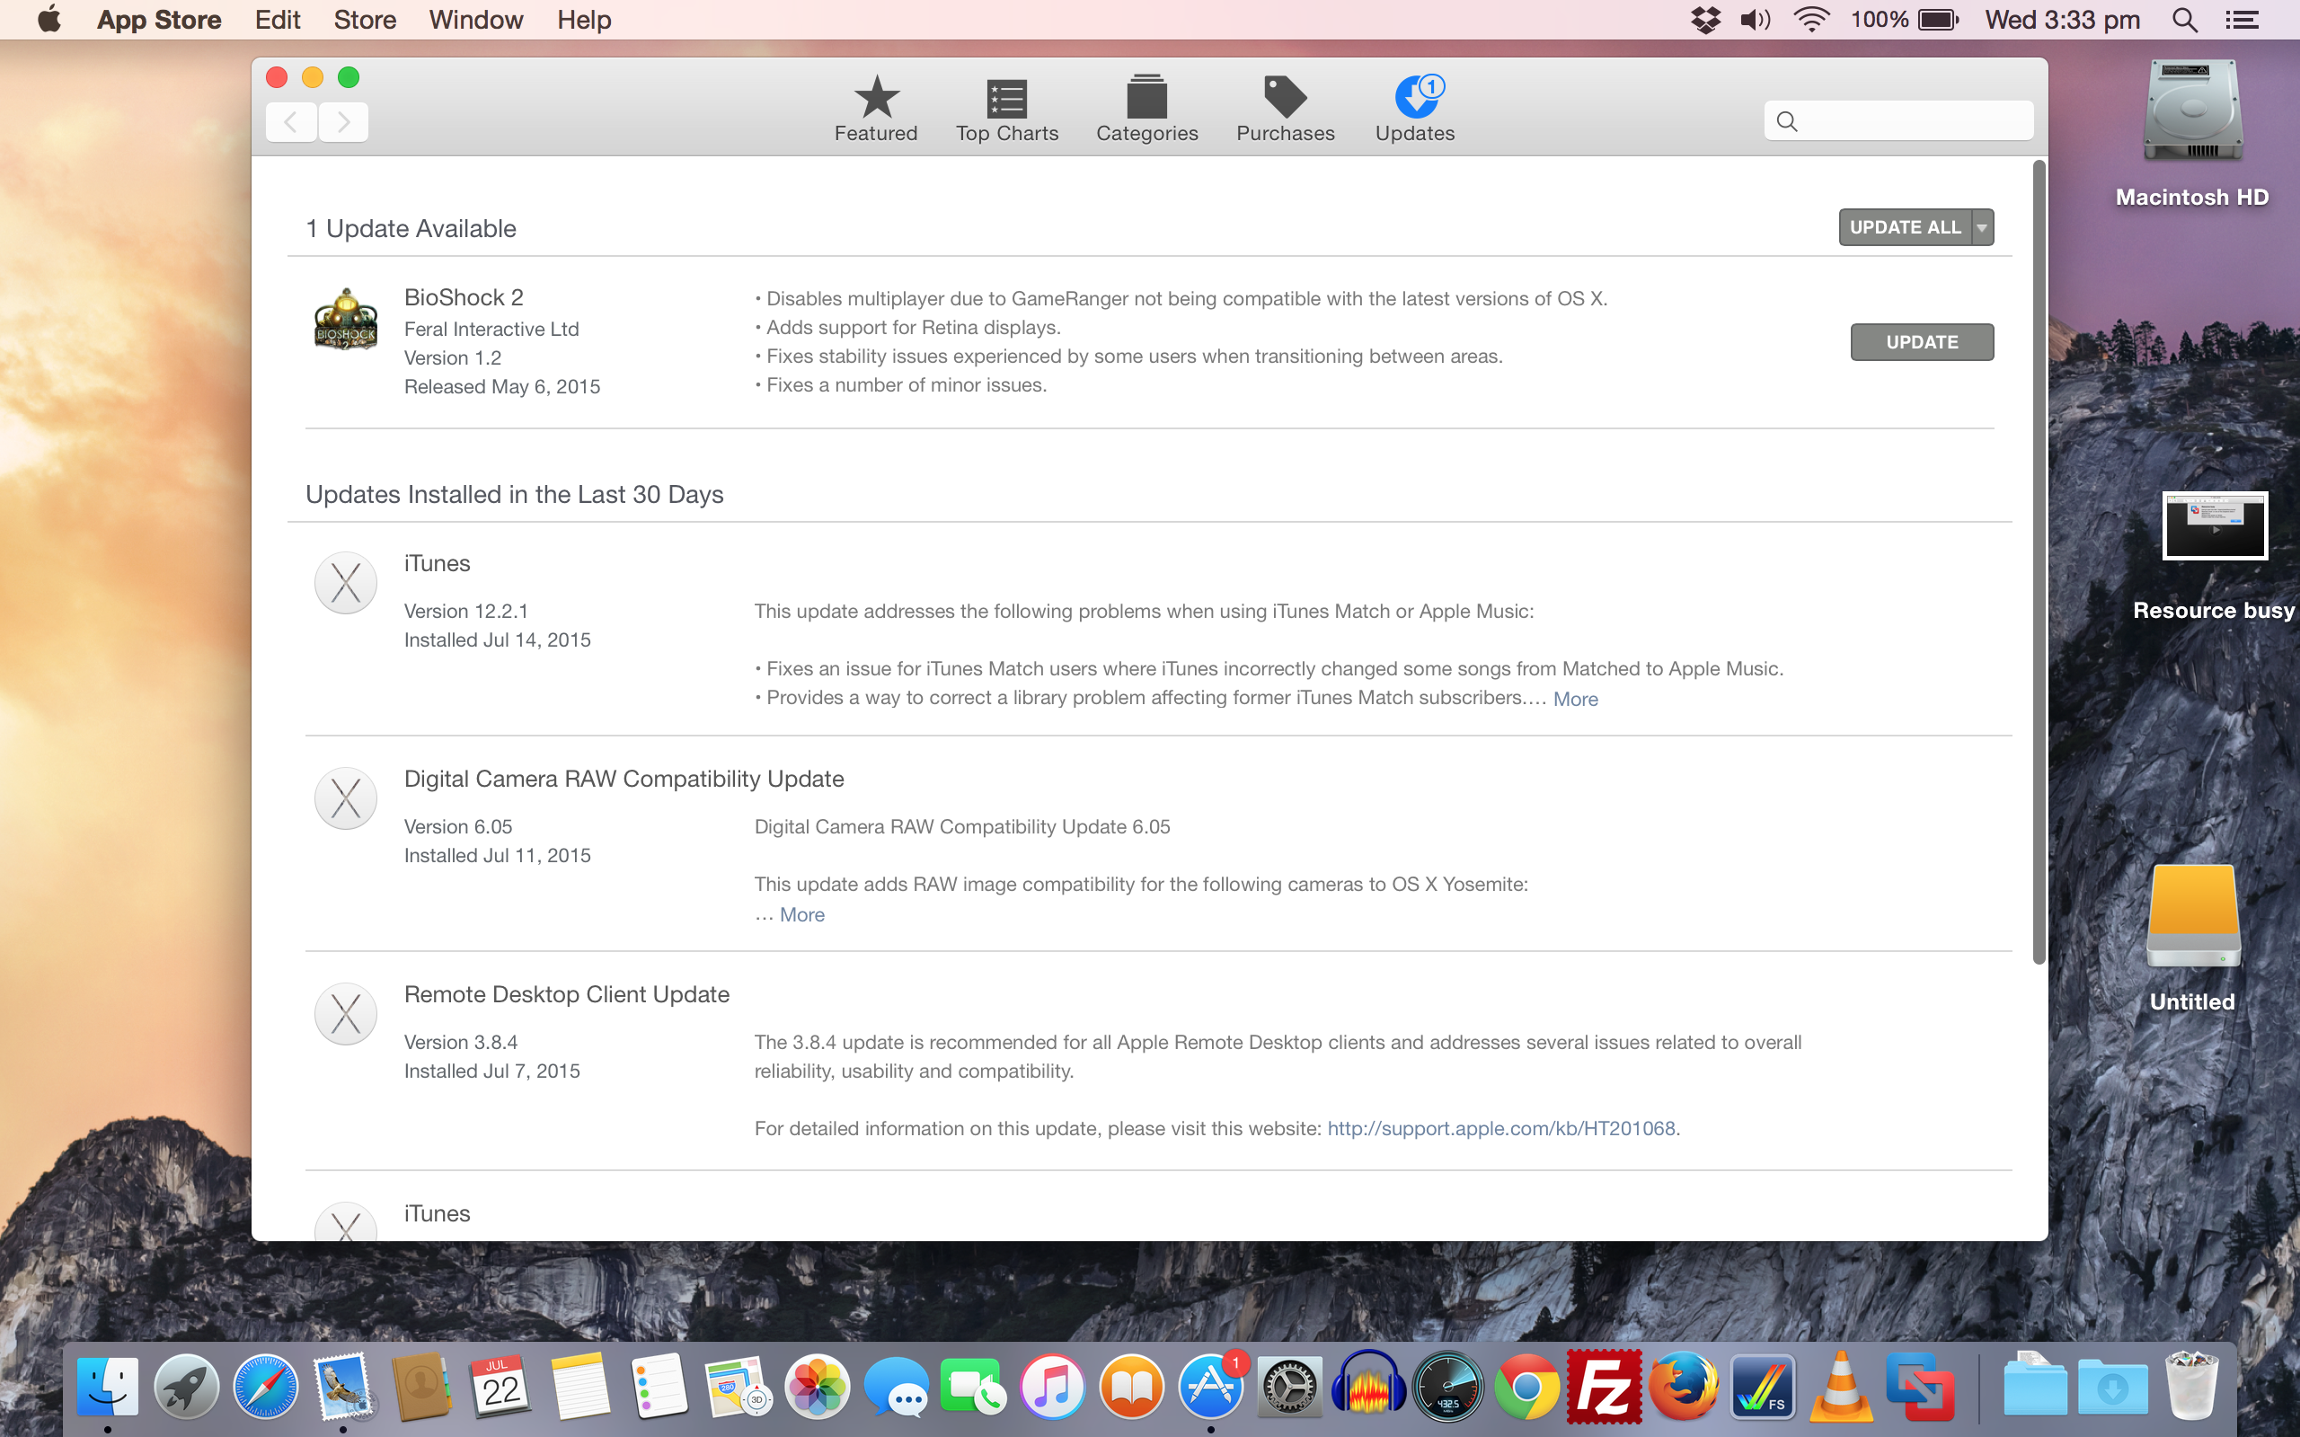
Task: Click the iTunes 12.2.1 update icon
Action: coord(346,583)
